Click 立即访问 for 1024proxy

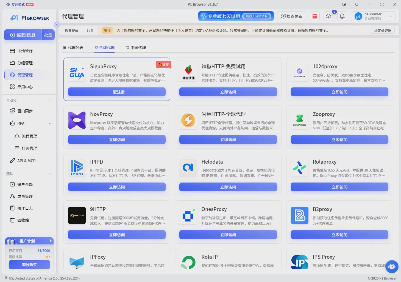pos(339,92)
